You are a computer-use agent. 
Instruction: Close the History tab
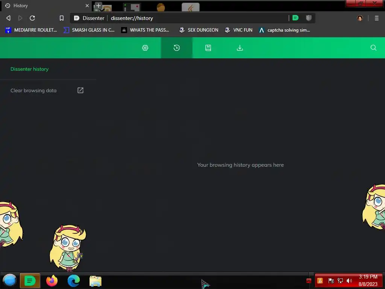pyautogui.click(x=87, y=5)
